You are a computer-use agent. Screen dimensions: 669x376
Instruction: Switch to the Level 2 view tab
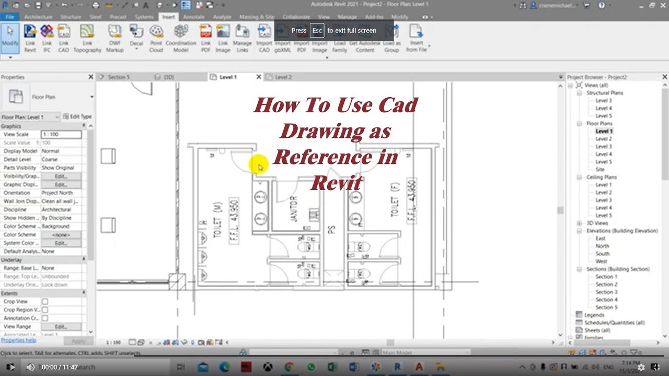pyautogui.click(x=283, y=77)
